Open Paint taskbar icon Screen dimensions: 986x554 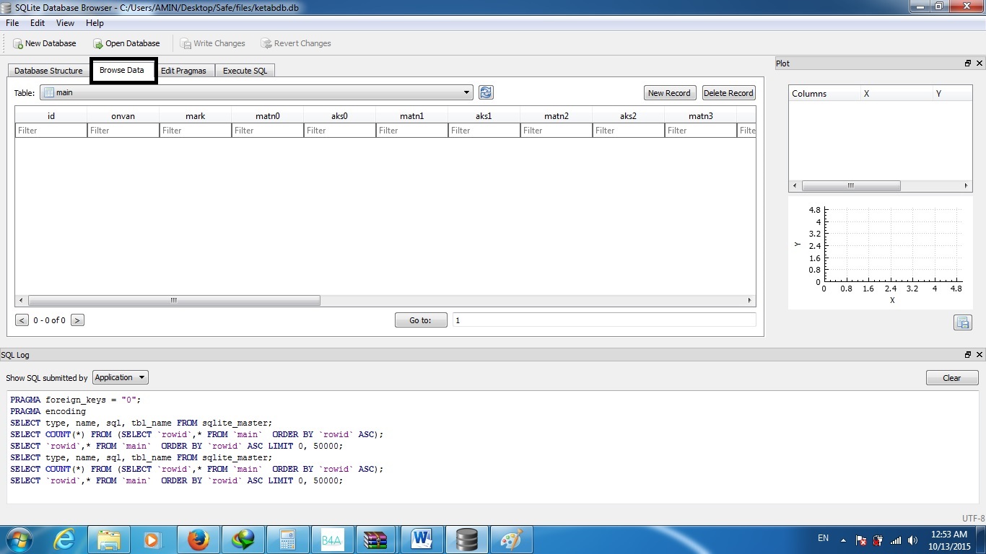pos(511,539)
